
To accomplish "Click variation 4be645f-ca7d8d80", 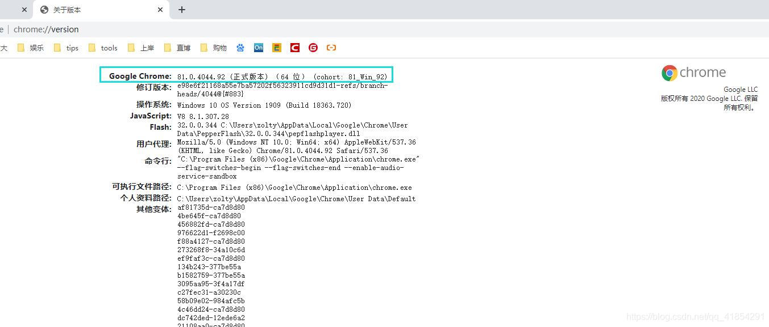I will (x=209, y=216).
